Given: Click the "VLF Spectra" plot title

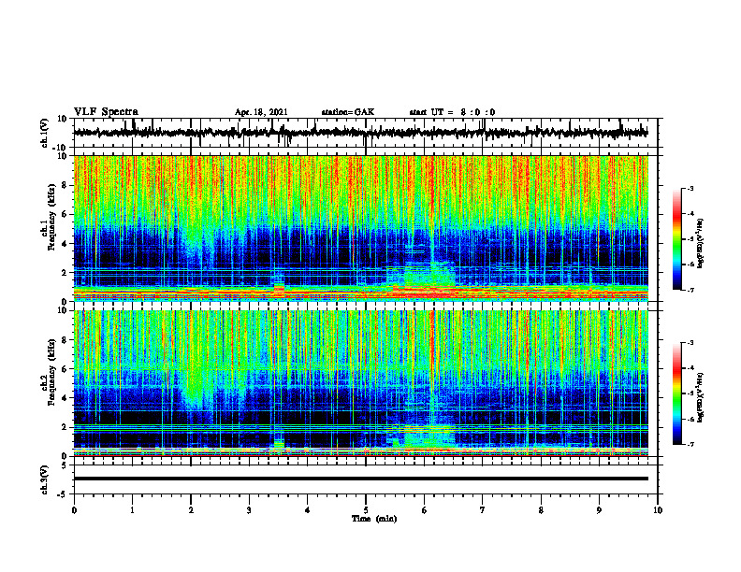Looking at the screenshot, I should (x=106, y=111).
